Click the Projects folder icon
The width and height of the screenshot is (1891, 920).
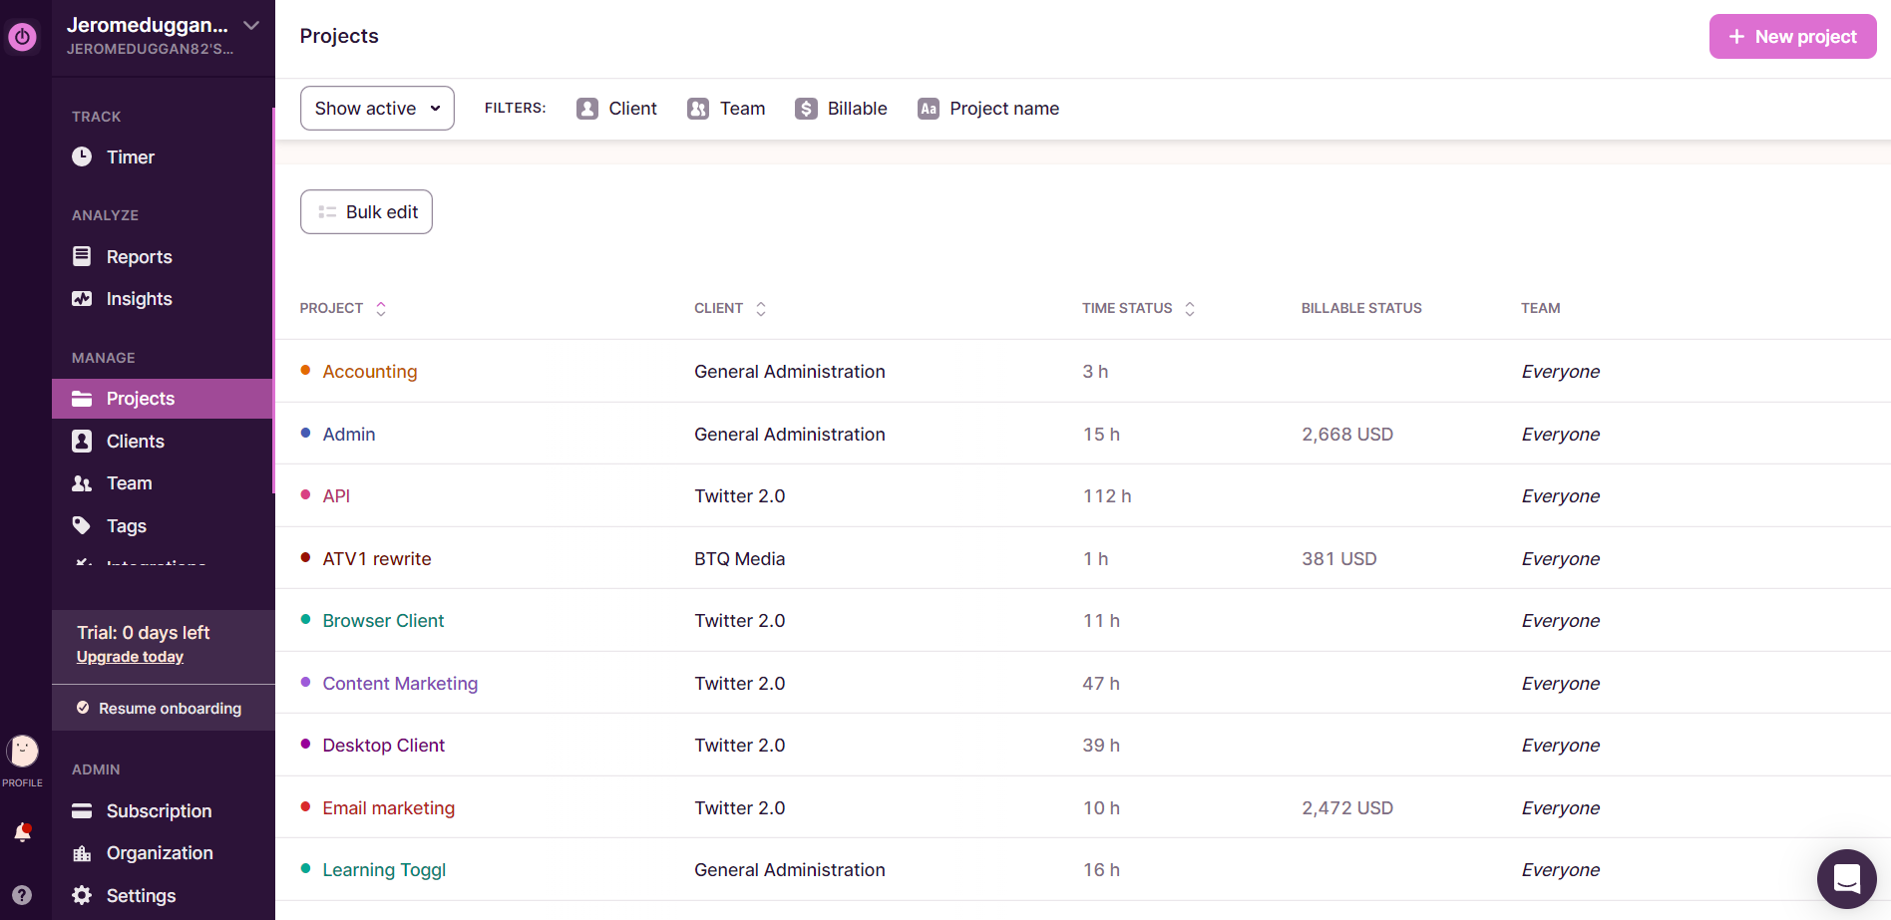(x=82, y=399)
